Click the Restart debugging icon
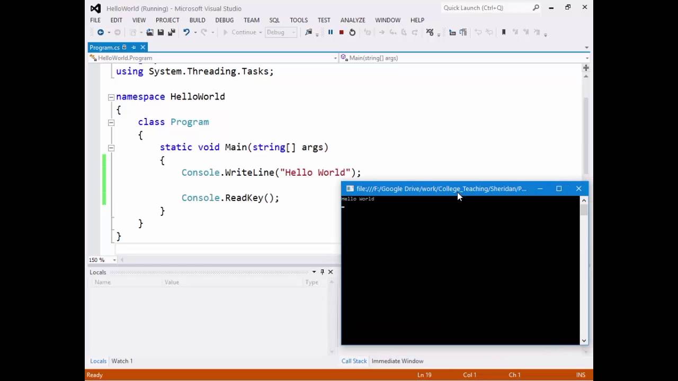 click(x=352, y=32)
